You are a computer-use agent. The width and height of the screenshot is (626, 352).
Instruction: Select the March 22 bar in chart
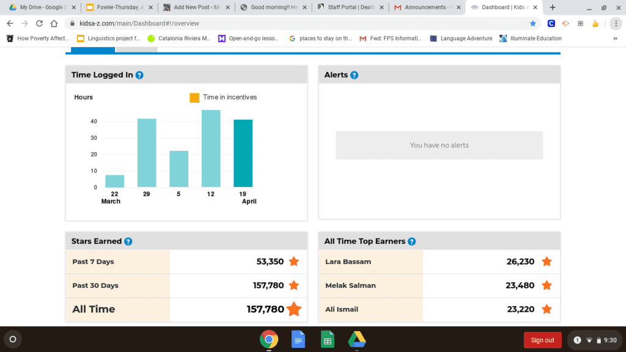click(x=114, y=181)
